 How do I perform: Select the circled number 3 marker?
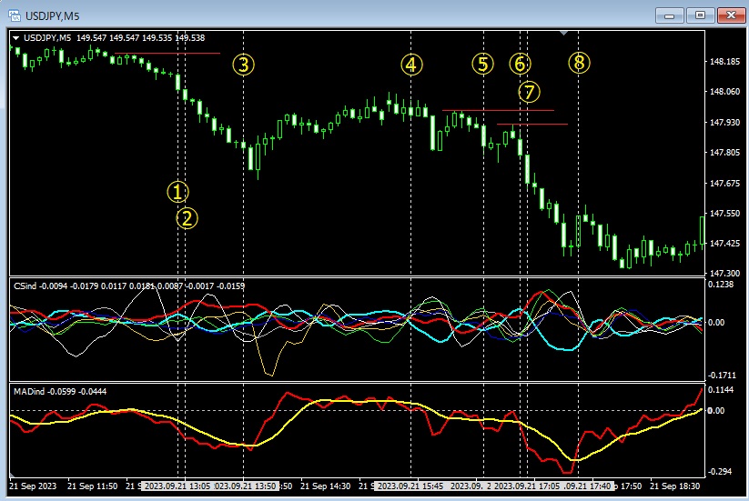[244, 65]
